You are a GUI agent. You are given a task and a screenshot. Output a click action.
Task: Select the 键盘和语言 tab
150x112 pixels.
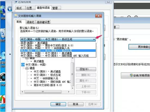click(43, 8)
